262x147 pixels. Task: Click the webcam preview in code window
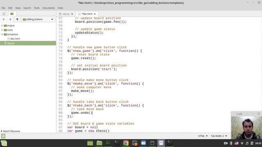pos(246,128)
